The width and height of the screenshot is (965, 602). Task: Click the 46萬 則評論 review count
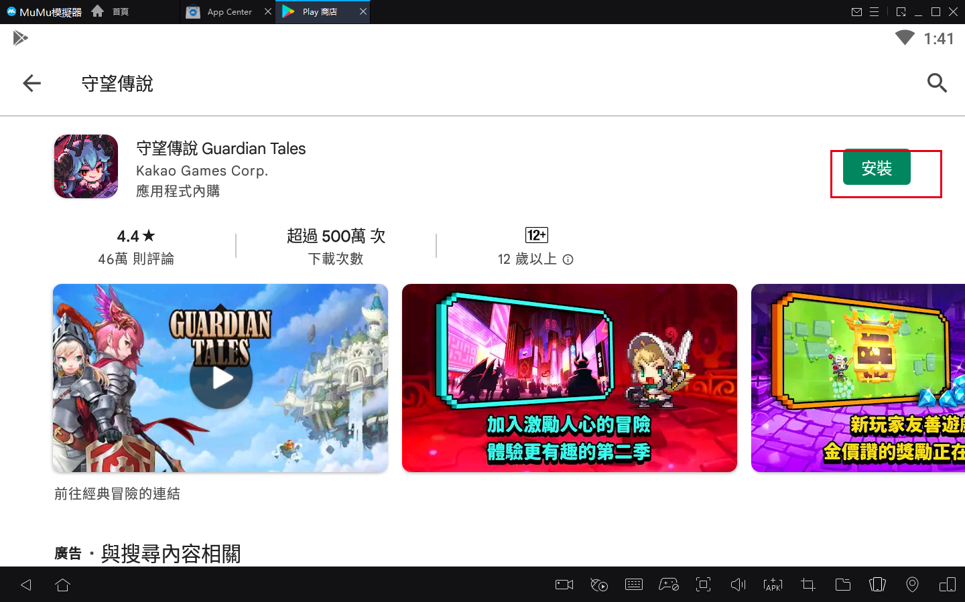(x=136, y=258)
